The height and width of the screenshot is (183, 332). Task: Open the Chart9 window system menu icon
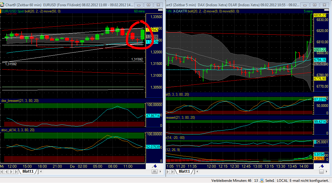(2, 5)
